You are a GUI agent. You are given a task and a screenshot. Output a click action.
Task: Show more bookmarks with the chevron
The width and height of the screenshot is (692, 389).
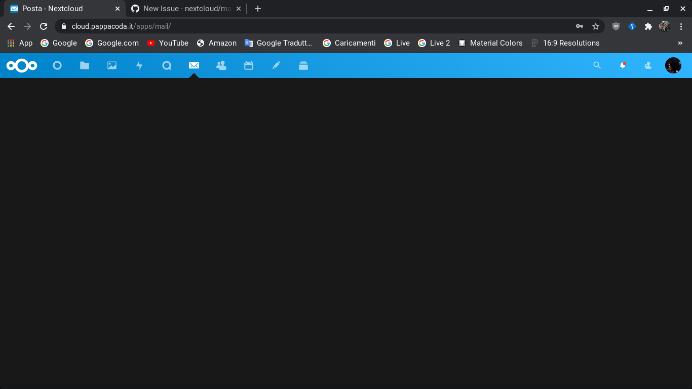680,43
